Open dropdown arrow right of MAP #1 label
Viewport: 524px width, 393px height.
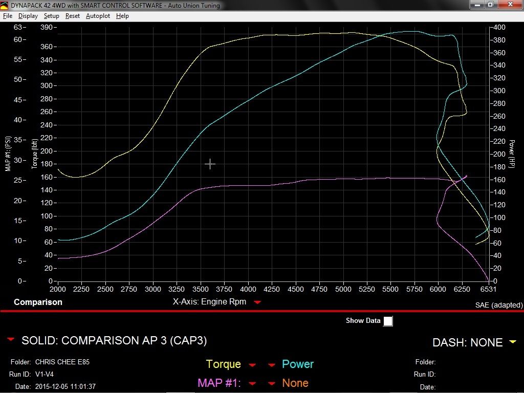tap(252, 383)
